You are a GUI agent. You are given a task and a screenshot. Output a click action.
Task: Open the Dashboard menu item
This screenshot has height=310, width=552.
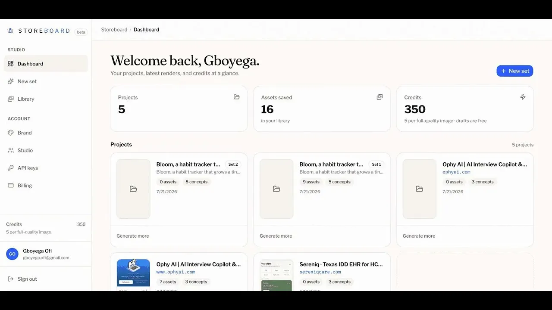coord(46,64)
